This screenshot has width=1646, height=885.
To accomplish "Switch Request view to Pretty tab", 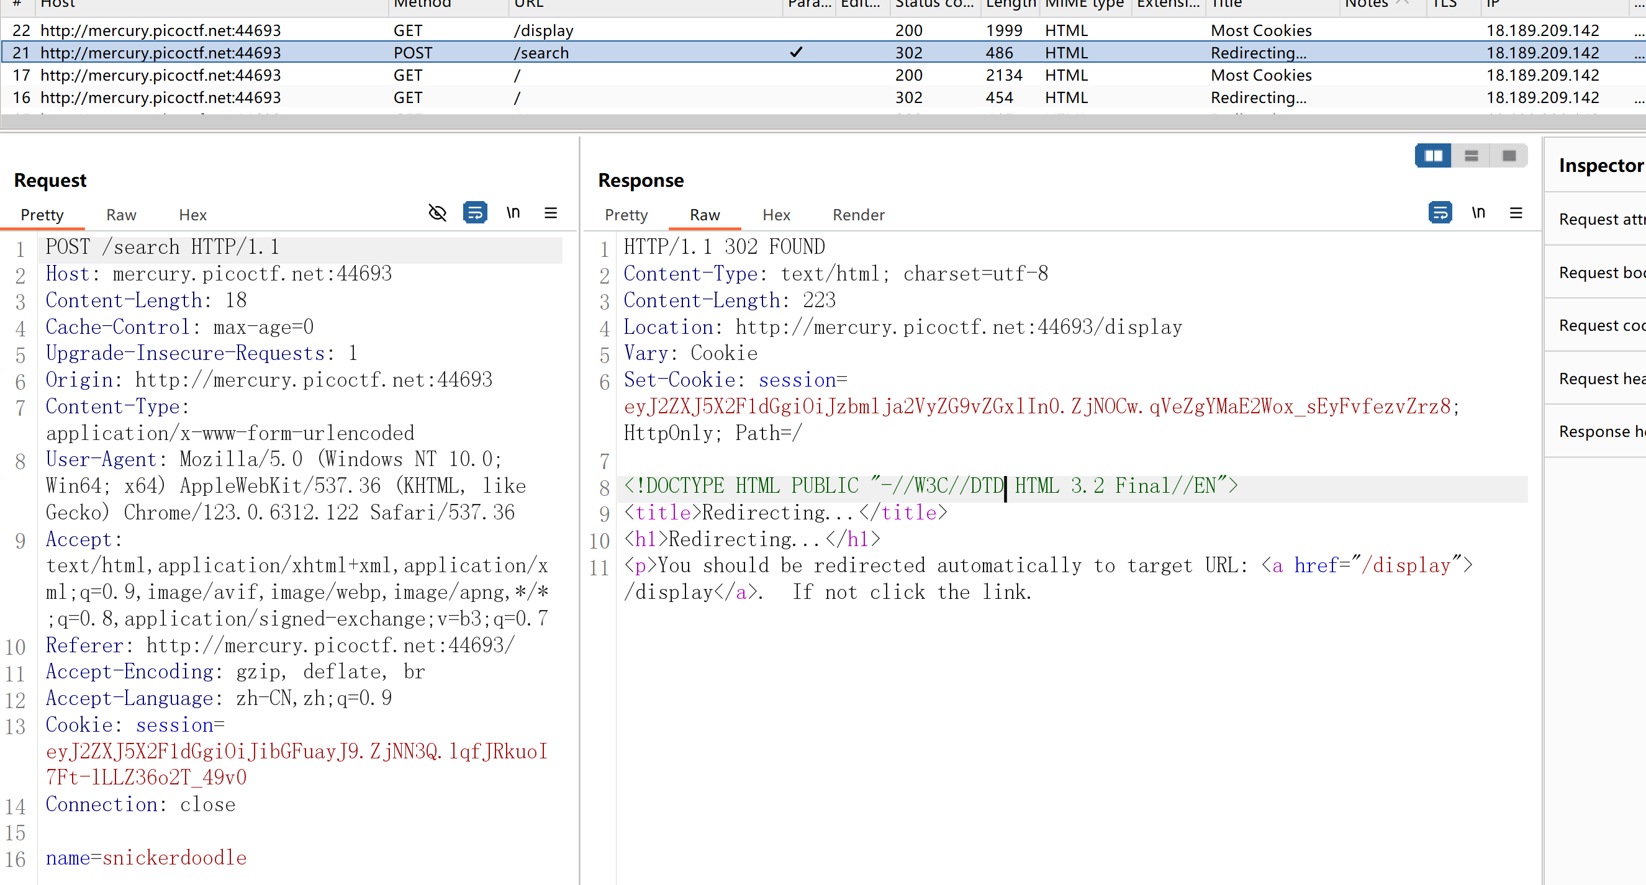I will click(x=42, y=215).
